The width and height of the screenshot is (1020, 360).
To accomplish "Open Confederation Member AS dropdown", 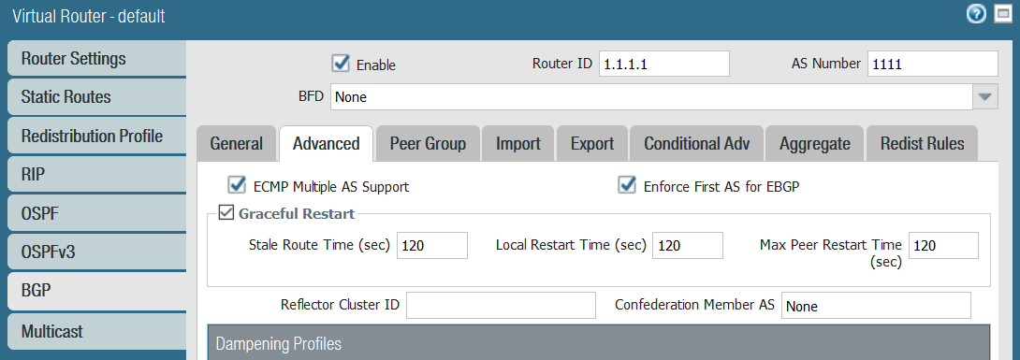I will point(876,306).
